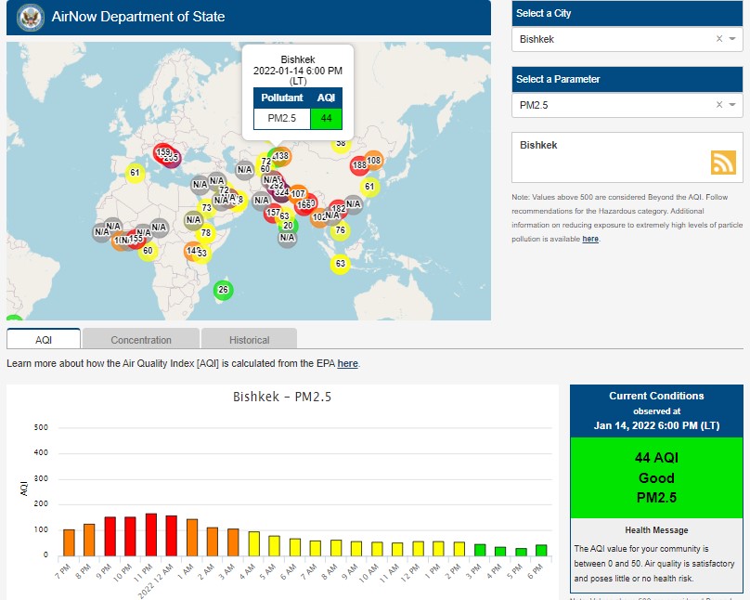The height and width of the screenshot is (600, 750).
Task: Select the yellow map marker labeled 78
Action: [x=206, y=233]
